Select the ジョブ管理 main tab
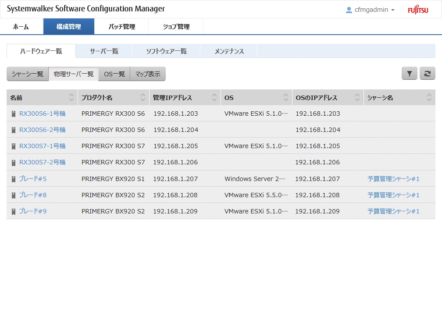The height and width of the screenshot is (309, 442). [x=176, y=27]
